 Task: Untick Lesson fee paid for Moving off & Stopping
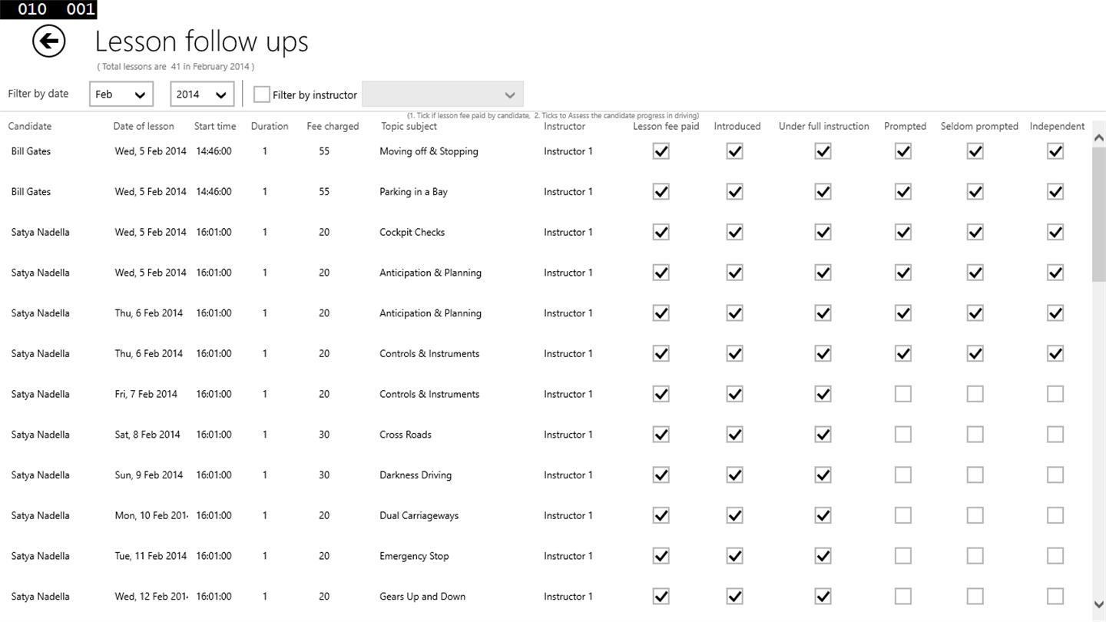tap(661, 151)
